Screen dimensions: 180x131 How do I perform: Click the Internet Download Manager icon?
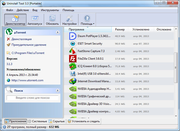73,81
